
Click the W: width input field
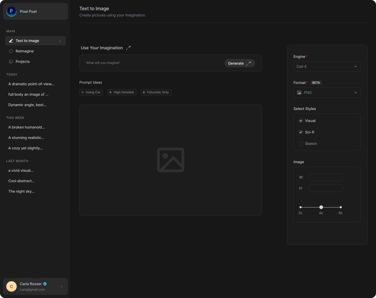(x=326, y=177)
